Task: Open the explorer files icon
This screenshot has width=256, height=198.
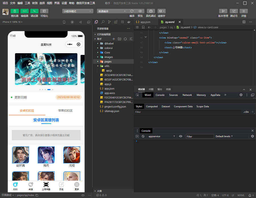Action: coord(96,22)
